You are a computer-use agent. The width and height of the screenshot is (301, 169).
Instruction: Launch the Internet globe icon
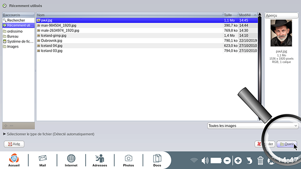tap(71, 160)
